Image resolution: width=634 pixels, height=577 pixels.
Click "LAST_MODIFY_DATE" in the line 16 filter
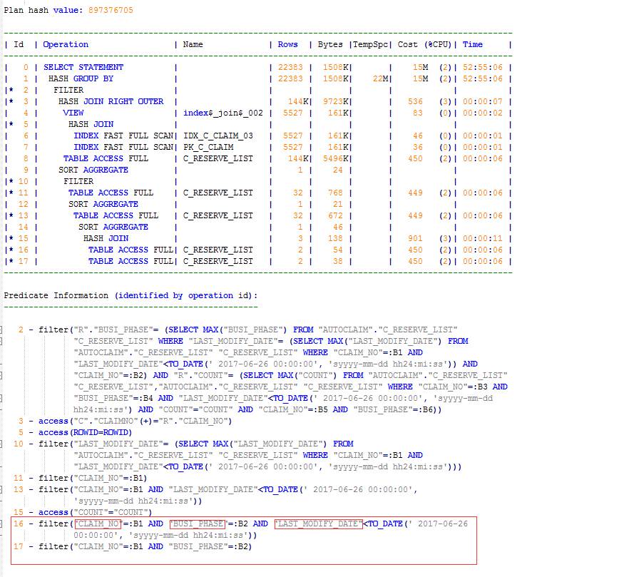pos(319,524)
